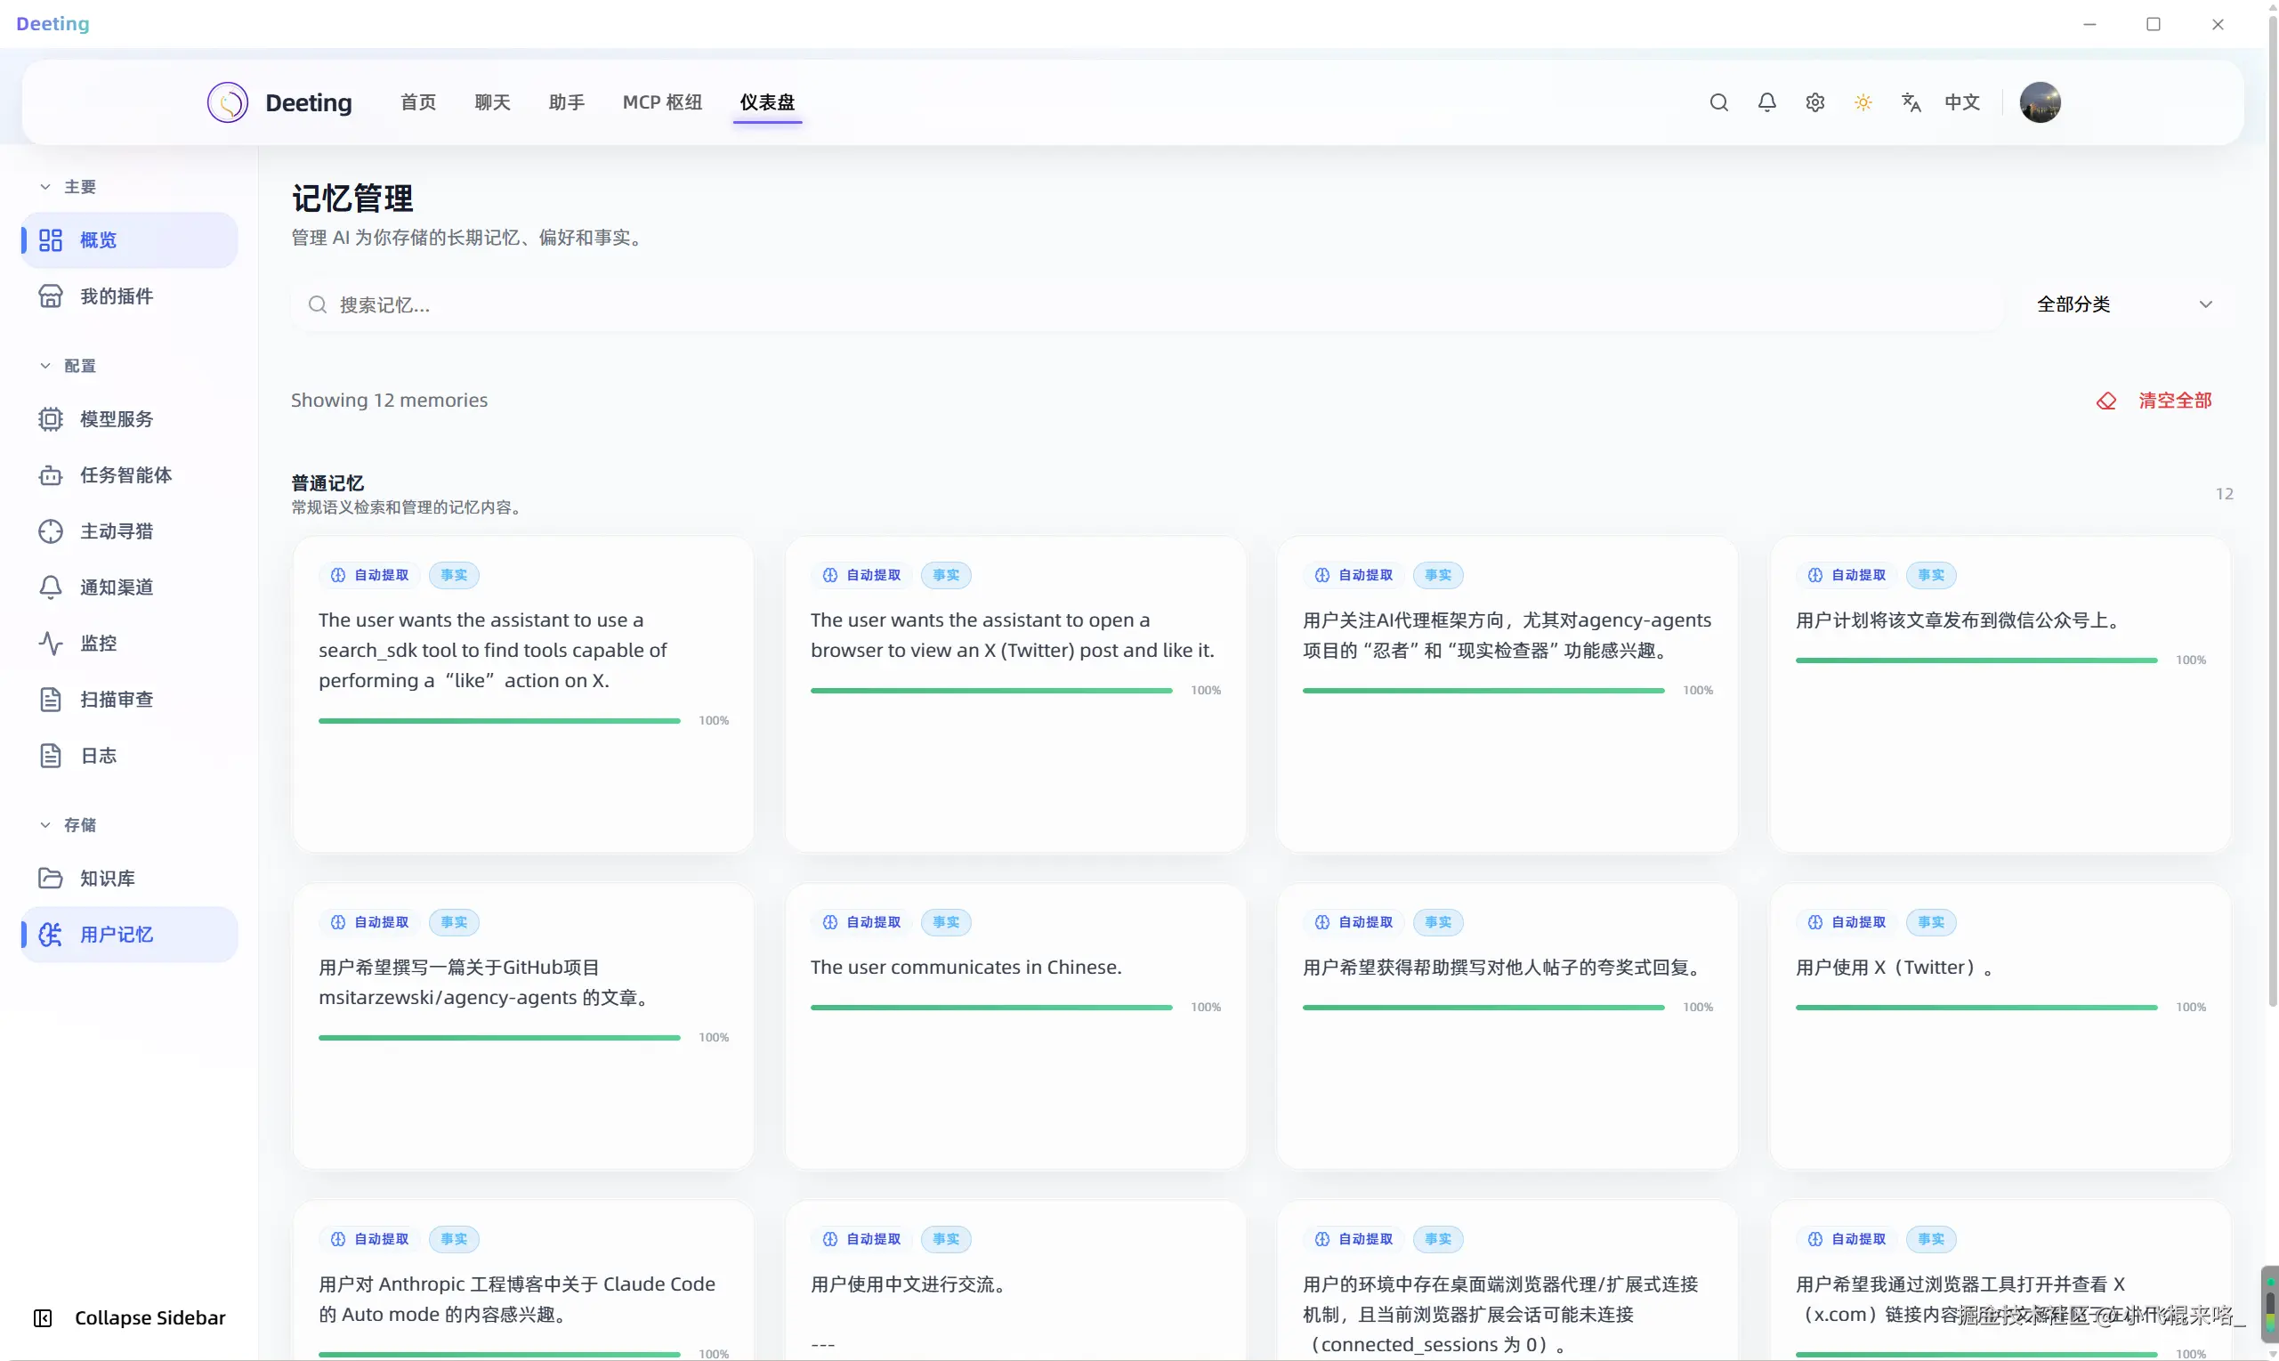Open notifications bell in header

1766,102
